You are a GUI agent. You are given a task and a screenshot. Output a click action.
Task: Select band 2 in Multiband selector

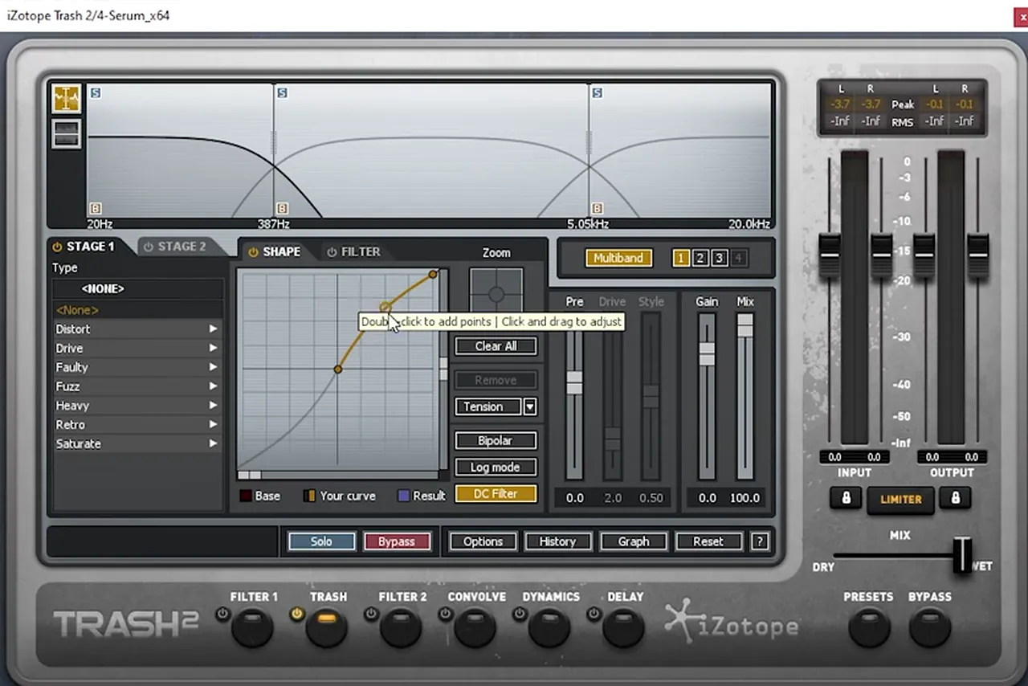pyautogui.click(x=700, y=258)
